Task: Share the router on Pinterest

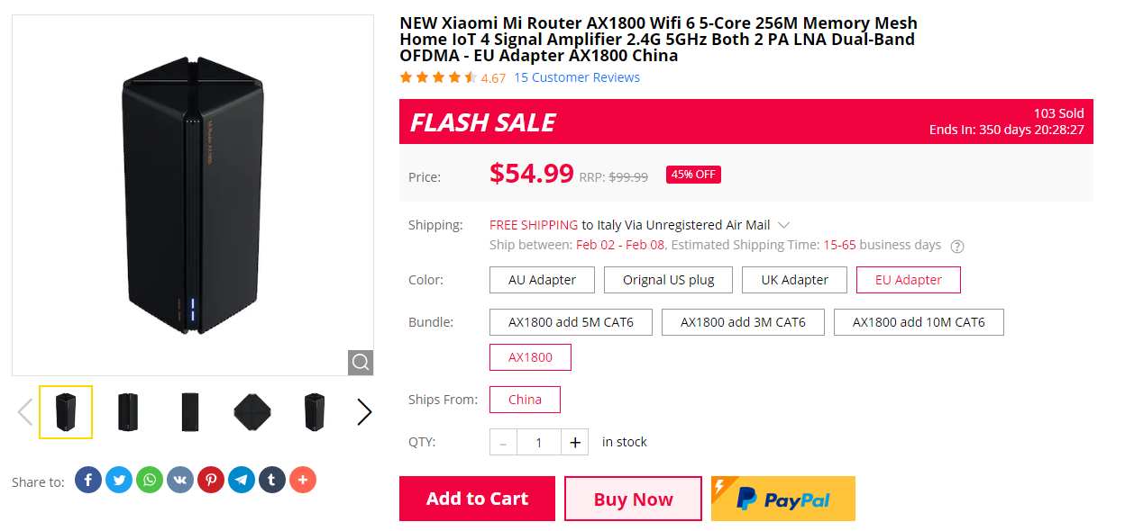Action: click(x=210, y=480)
